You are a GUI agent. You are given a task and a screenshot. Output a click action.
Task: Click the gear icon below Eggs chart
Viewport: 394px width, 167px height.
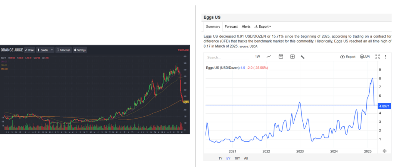[384, 151]
